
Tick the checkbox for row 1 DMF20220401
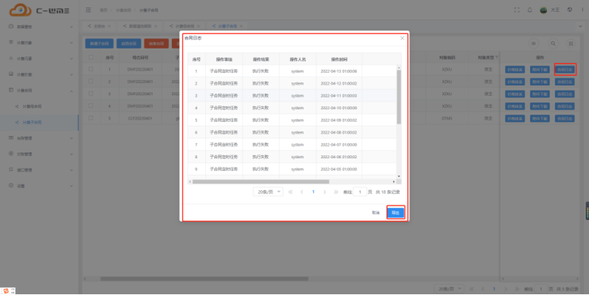91,69
